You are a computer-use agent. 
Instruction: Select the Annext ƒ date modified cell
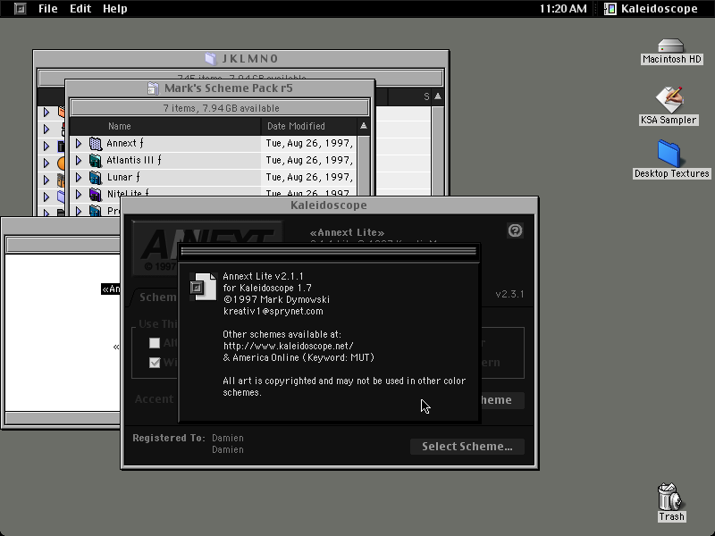(309, 144)
